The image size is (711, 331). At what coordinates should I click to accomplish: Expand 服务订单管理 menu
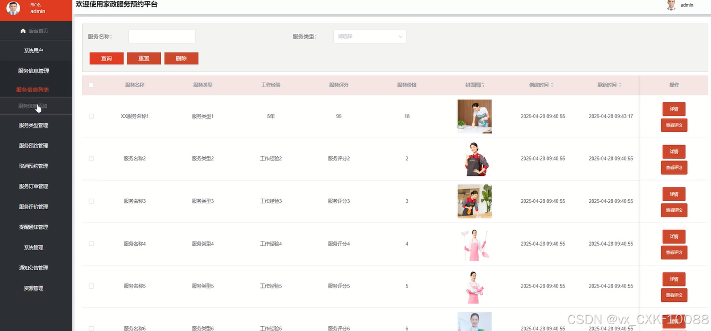(33, 186)
